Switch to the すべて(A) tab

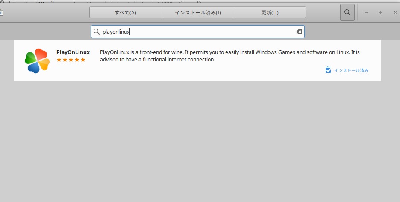click(x=126, y=12)
